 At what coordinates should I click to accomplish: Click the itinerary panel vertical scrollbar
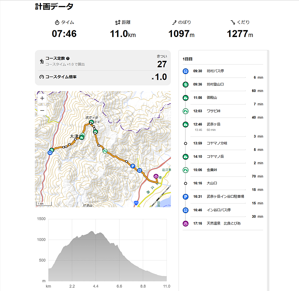[x=268, y=170]
